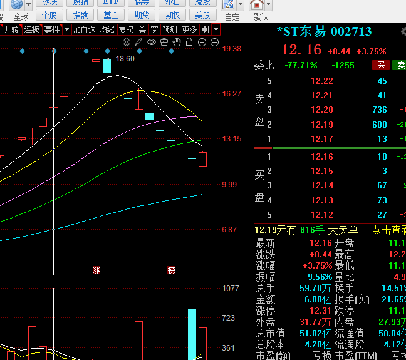Expand dropdown arrow beside 默认 home icon
This screenshot has width=406, height=360.
point(269,4)
